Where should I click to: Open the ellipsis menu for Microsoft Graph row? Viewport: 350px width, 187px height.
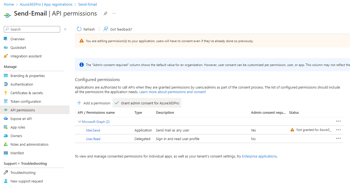[x=338, y=121]
